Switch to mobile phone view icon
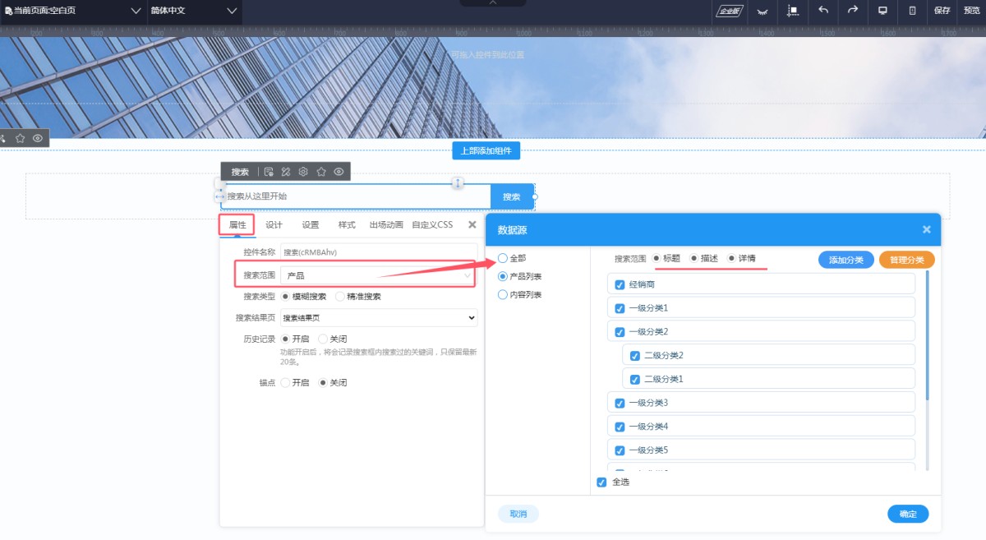986x540 pixels. click(912, 11)
